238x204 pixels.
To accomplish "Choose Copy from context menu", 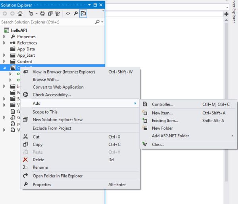I will point(80,144).
